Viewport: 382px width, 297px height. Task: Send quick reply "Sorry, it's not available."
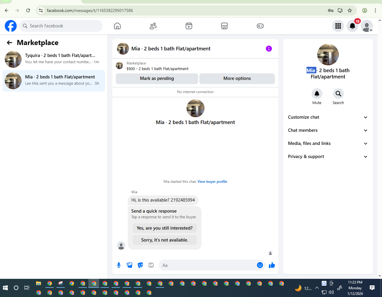pos(165,240)
